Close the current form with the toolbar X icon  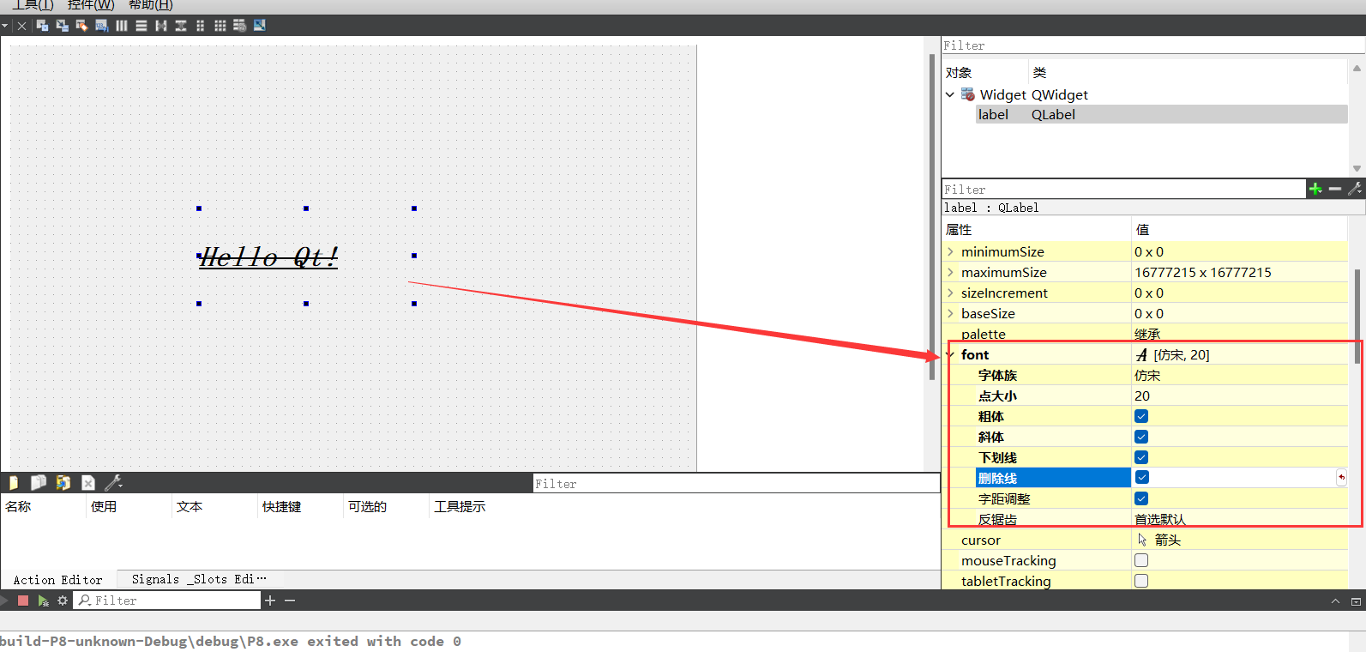22,26
